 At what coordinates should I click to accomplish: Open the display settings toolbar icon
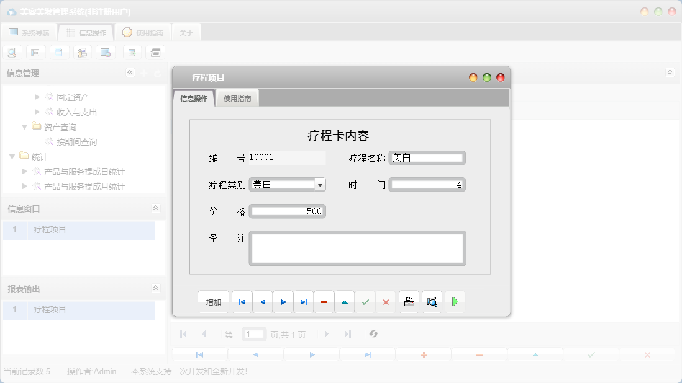pyautogui.click(x=106, y=52)
